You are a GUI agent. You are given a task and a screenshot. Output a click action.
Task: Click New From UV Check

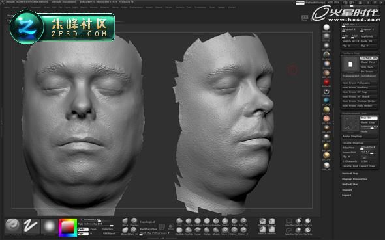(360, 97)
